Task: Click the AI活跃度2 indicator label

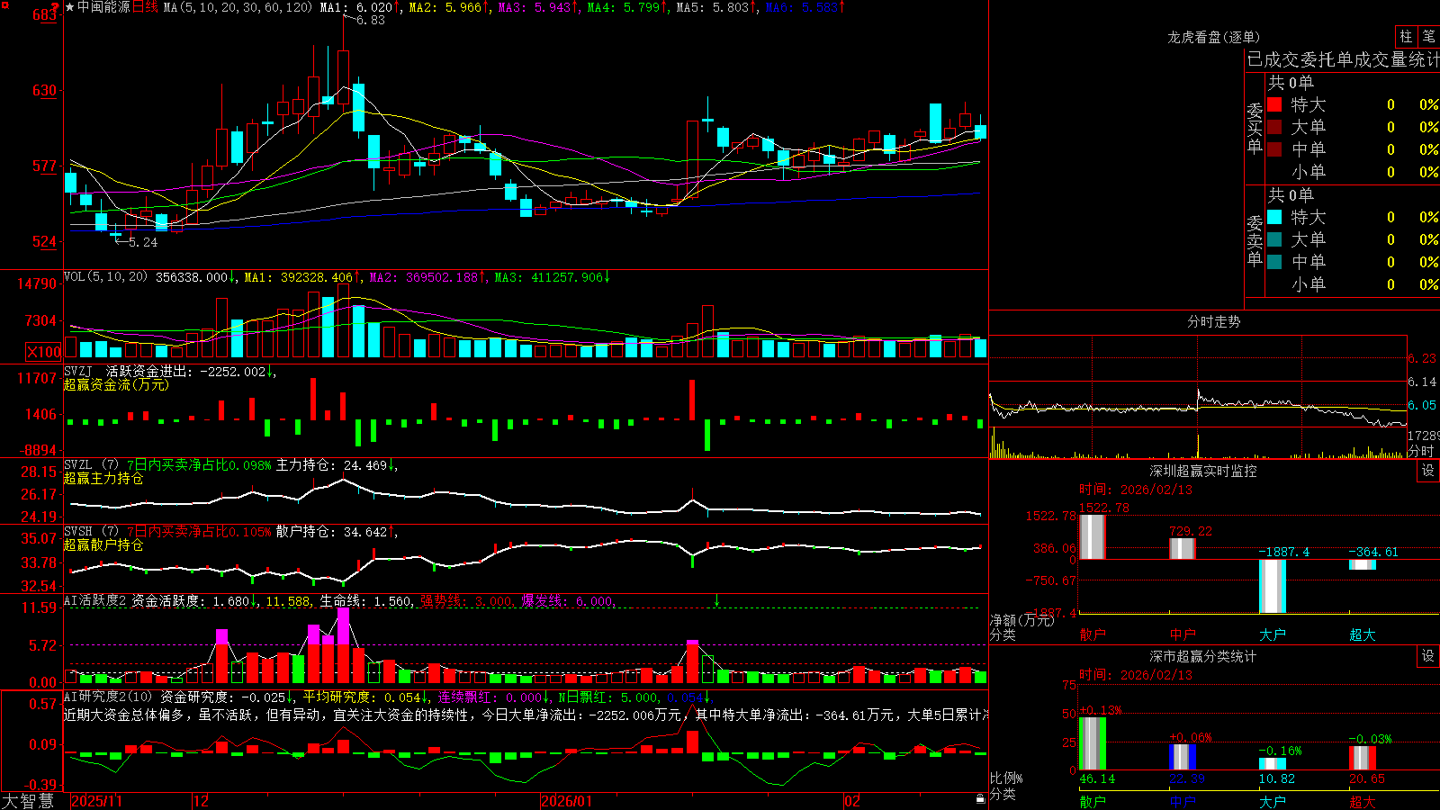Action: coord(95,601)
